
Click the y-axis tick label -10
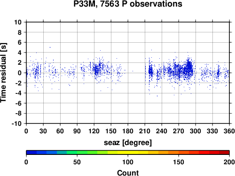[16, 123]
